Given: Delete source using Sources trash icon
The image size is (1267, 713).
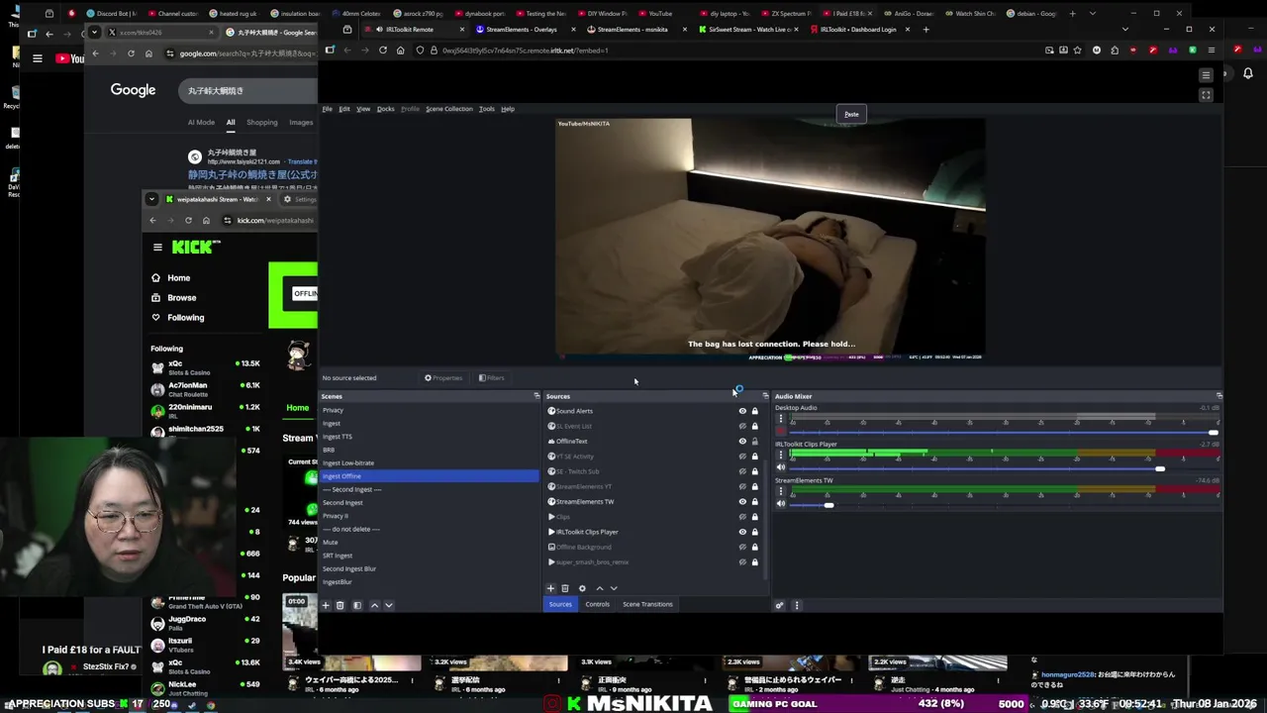Looking at the screenshot, I should click(x=565, y=588).
